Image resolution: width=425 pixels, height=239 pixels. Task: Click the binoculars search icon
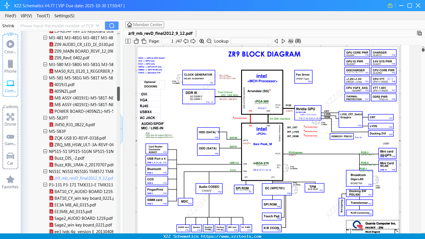tap(298, 41)
